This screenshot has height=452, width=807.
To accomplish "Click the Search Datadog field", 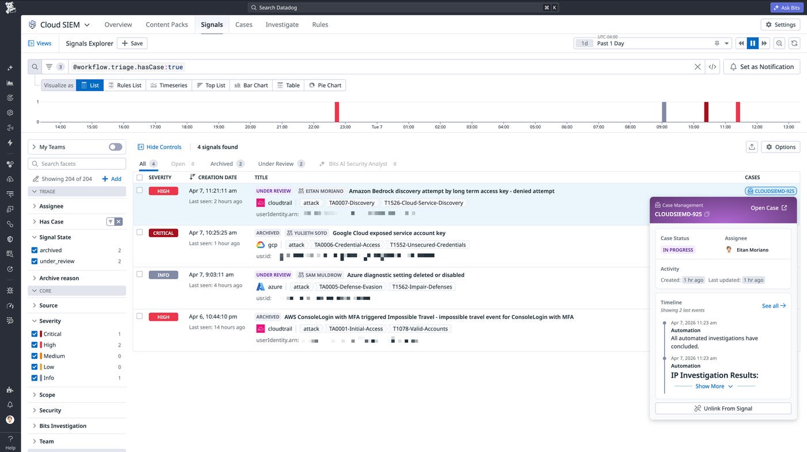I will pyautogui.click(x=403, y=7).
